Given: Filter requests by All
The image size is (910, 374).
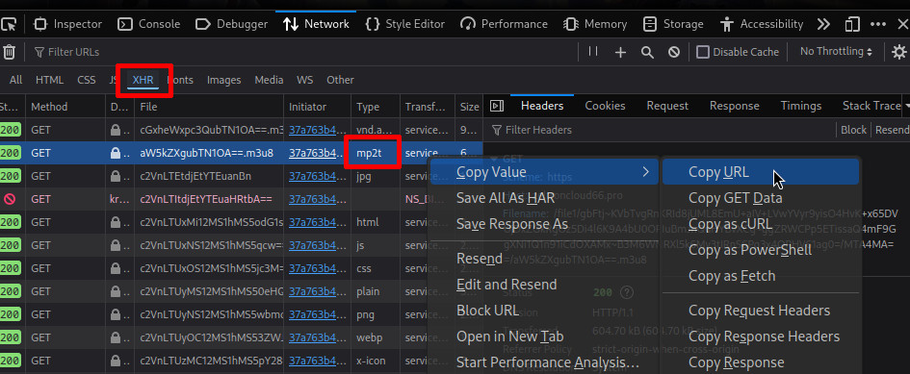Looking at the screenshot, I should click(x=15, y=80).
